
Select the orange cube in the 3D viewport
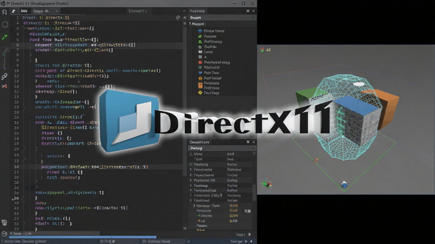387,109
